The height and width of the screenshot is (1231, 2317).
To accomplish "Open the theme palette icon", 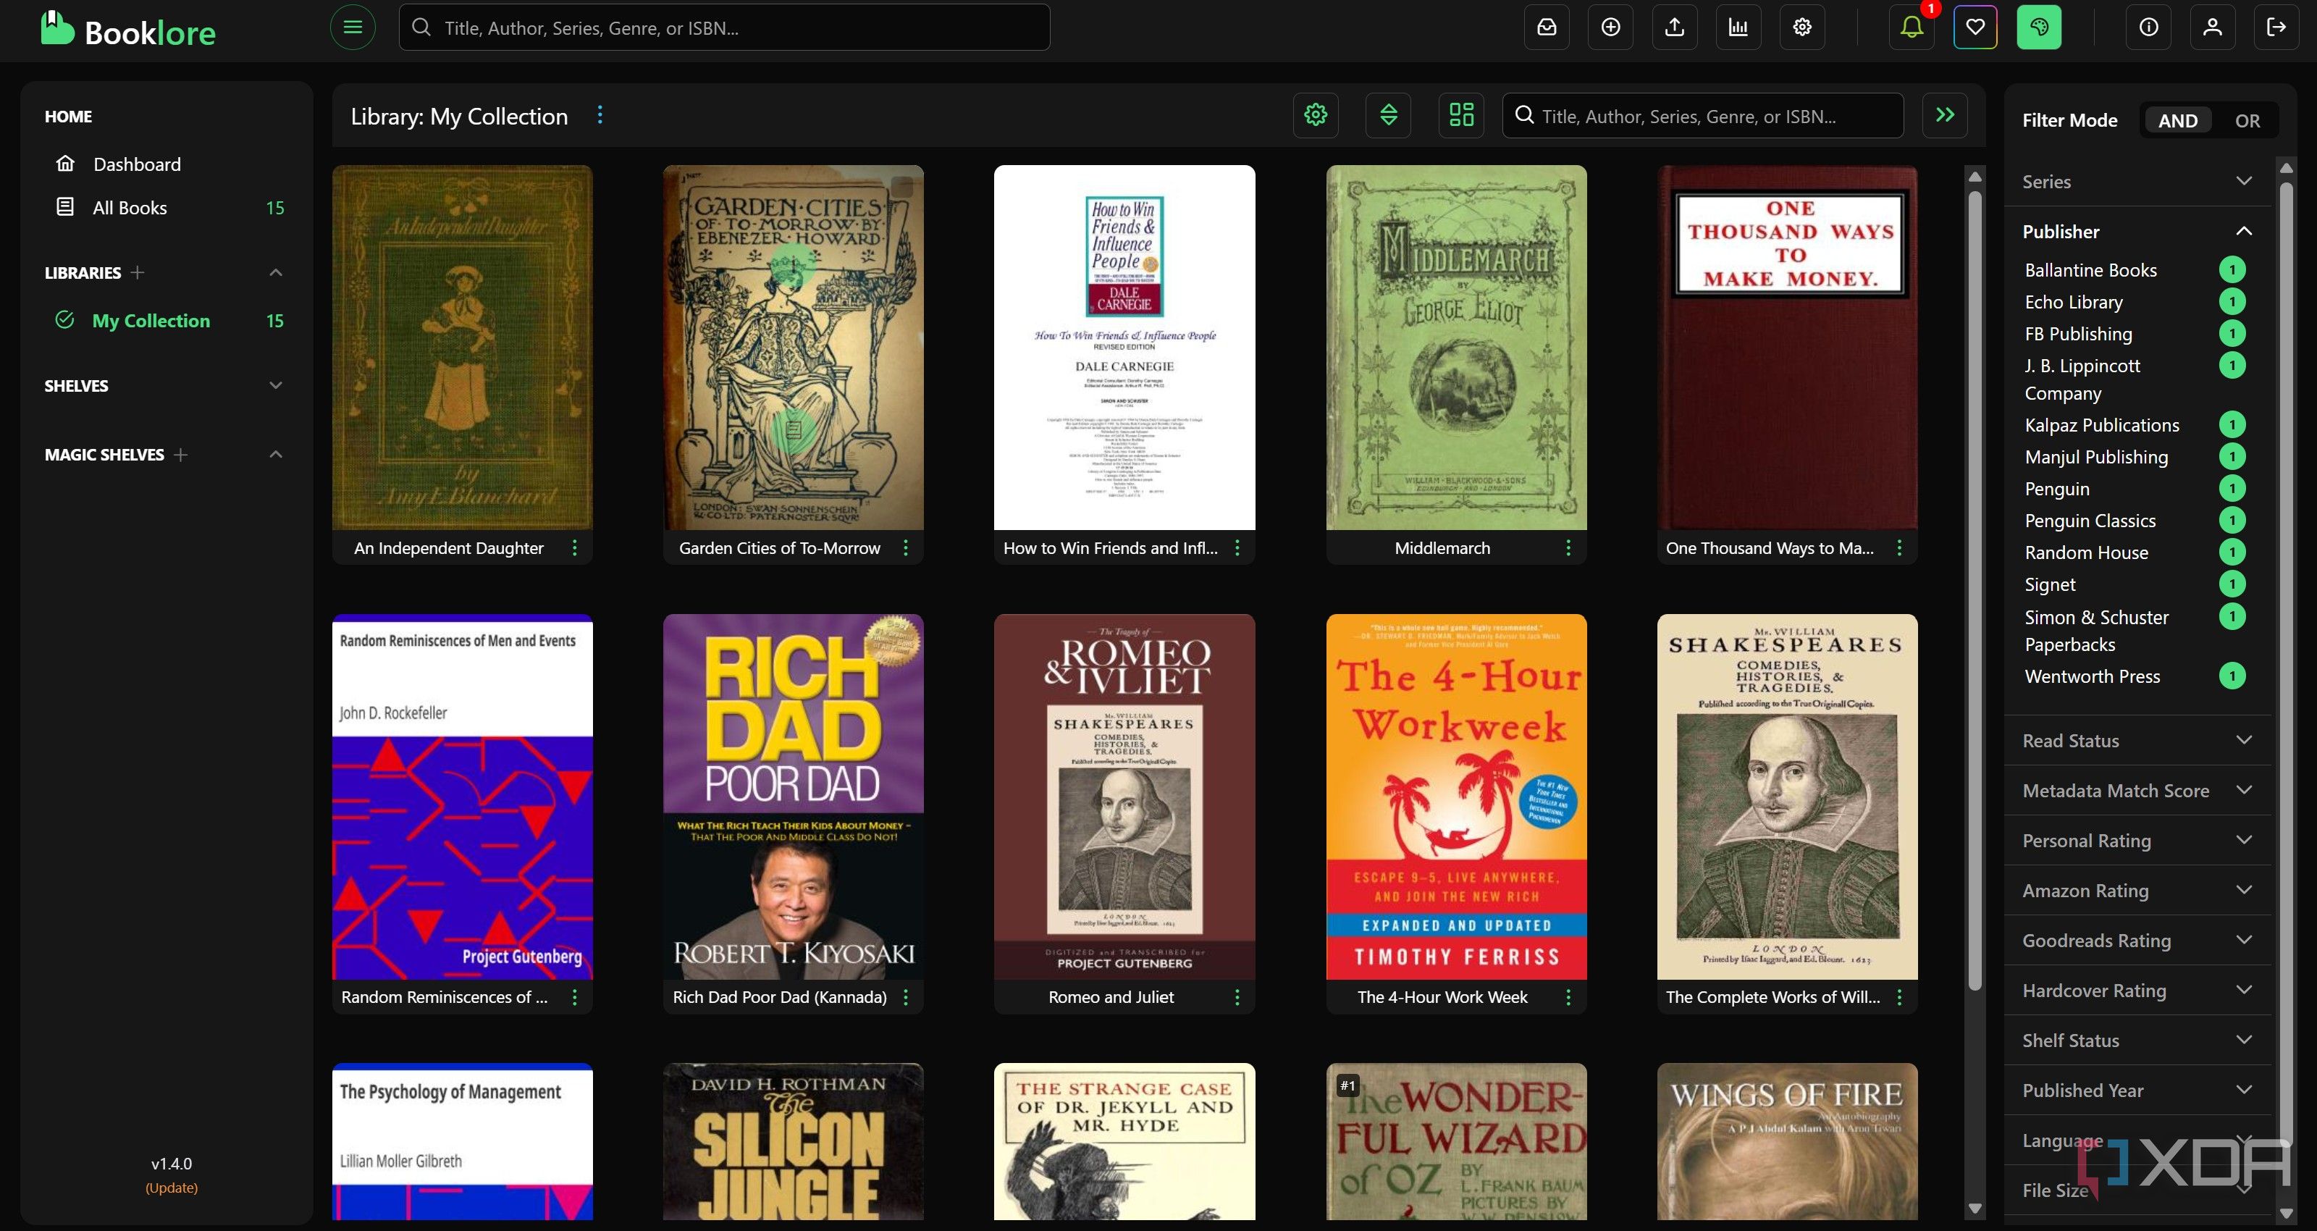I will pos(2039,27).
